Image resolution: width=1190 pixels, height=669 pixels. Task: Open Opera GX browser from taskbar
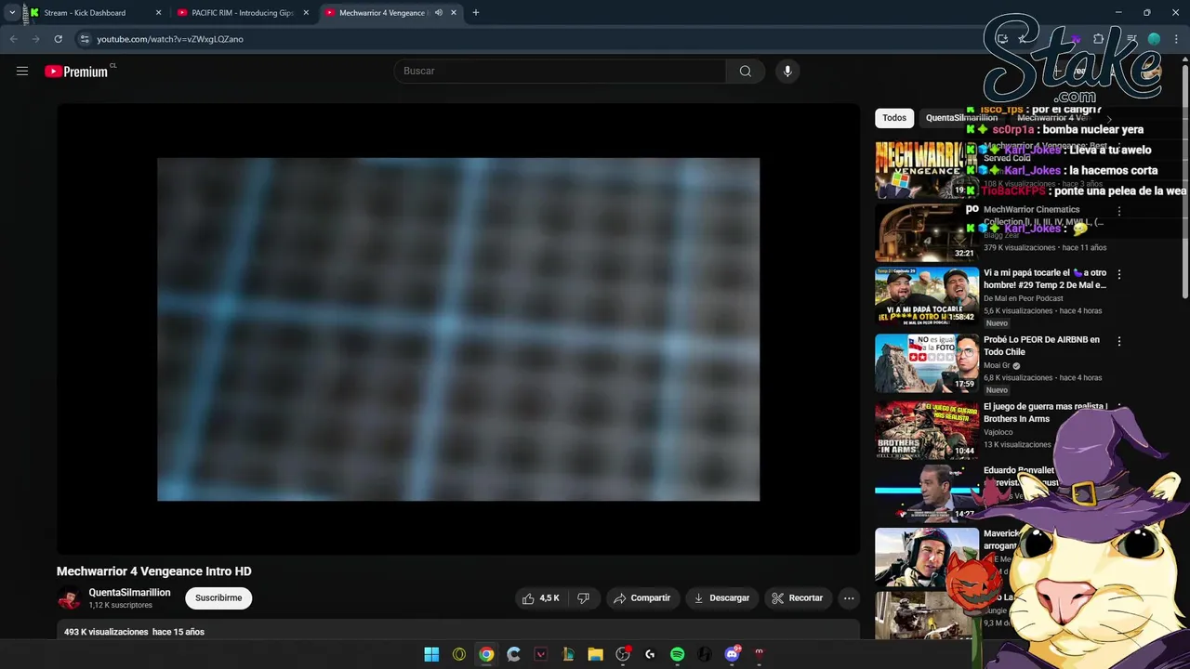(x=459, y=654)
